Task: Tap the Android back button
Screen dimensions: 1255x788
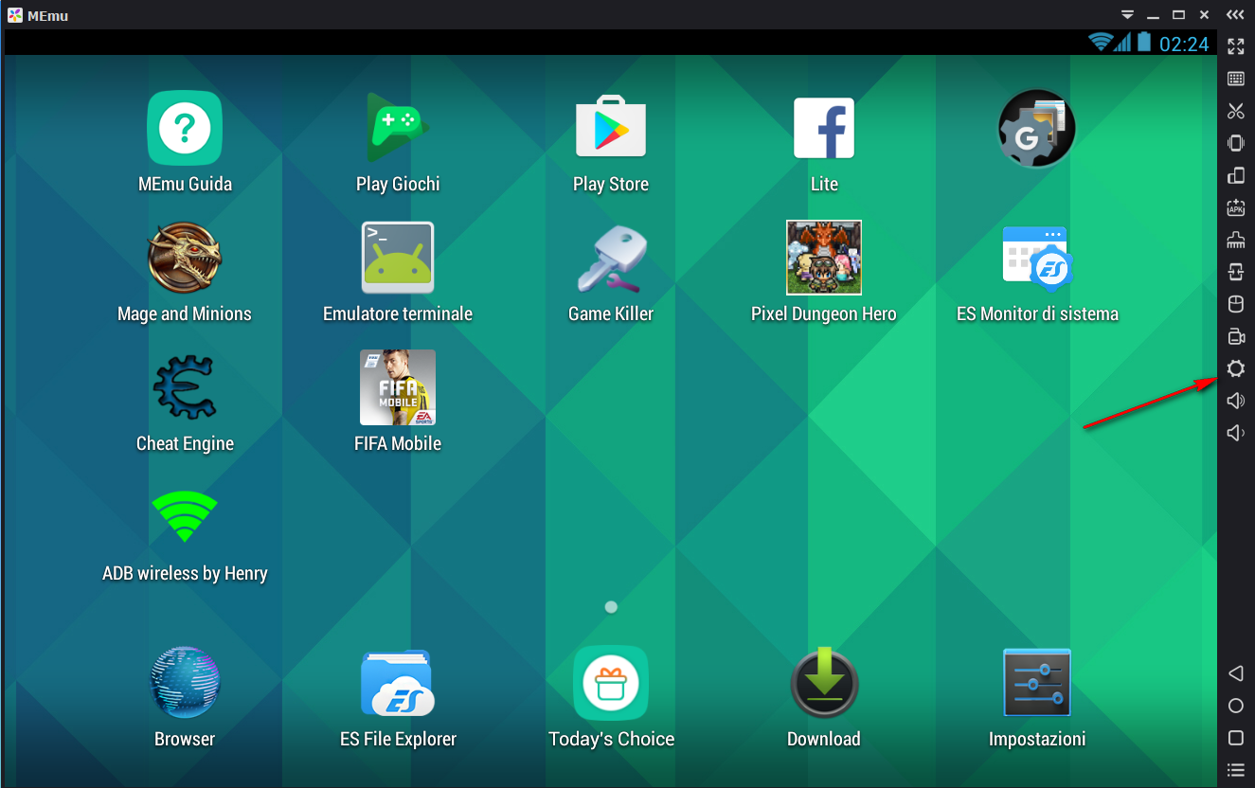Action: [1235, 673]
